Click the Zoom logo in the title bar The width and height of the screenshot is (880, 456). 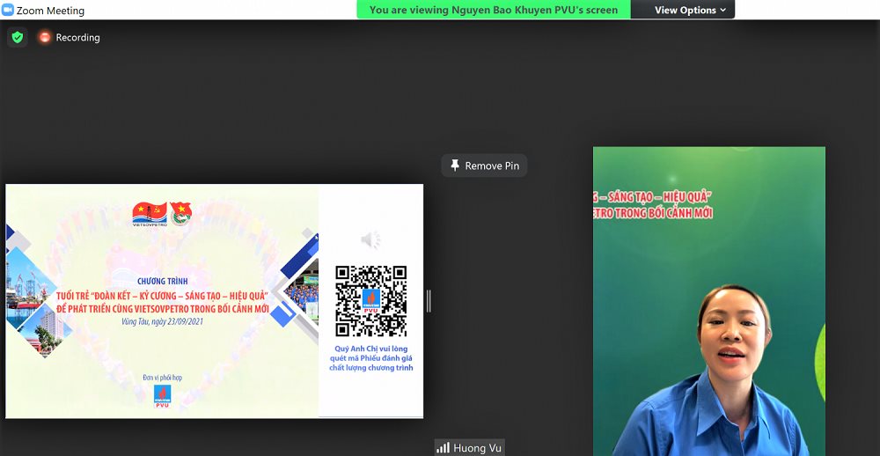coord(8,10)
